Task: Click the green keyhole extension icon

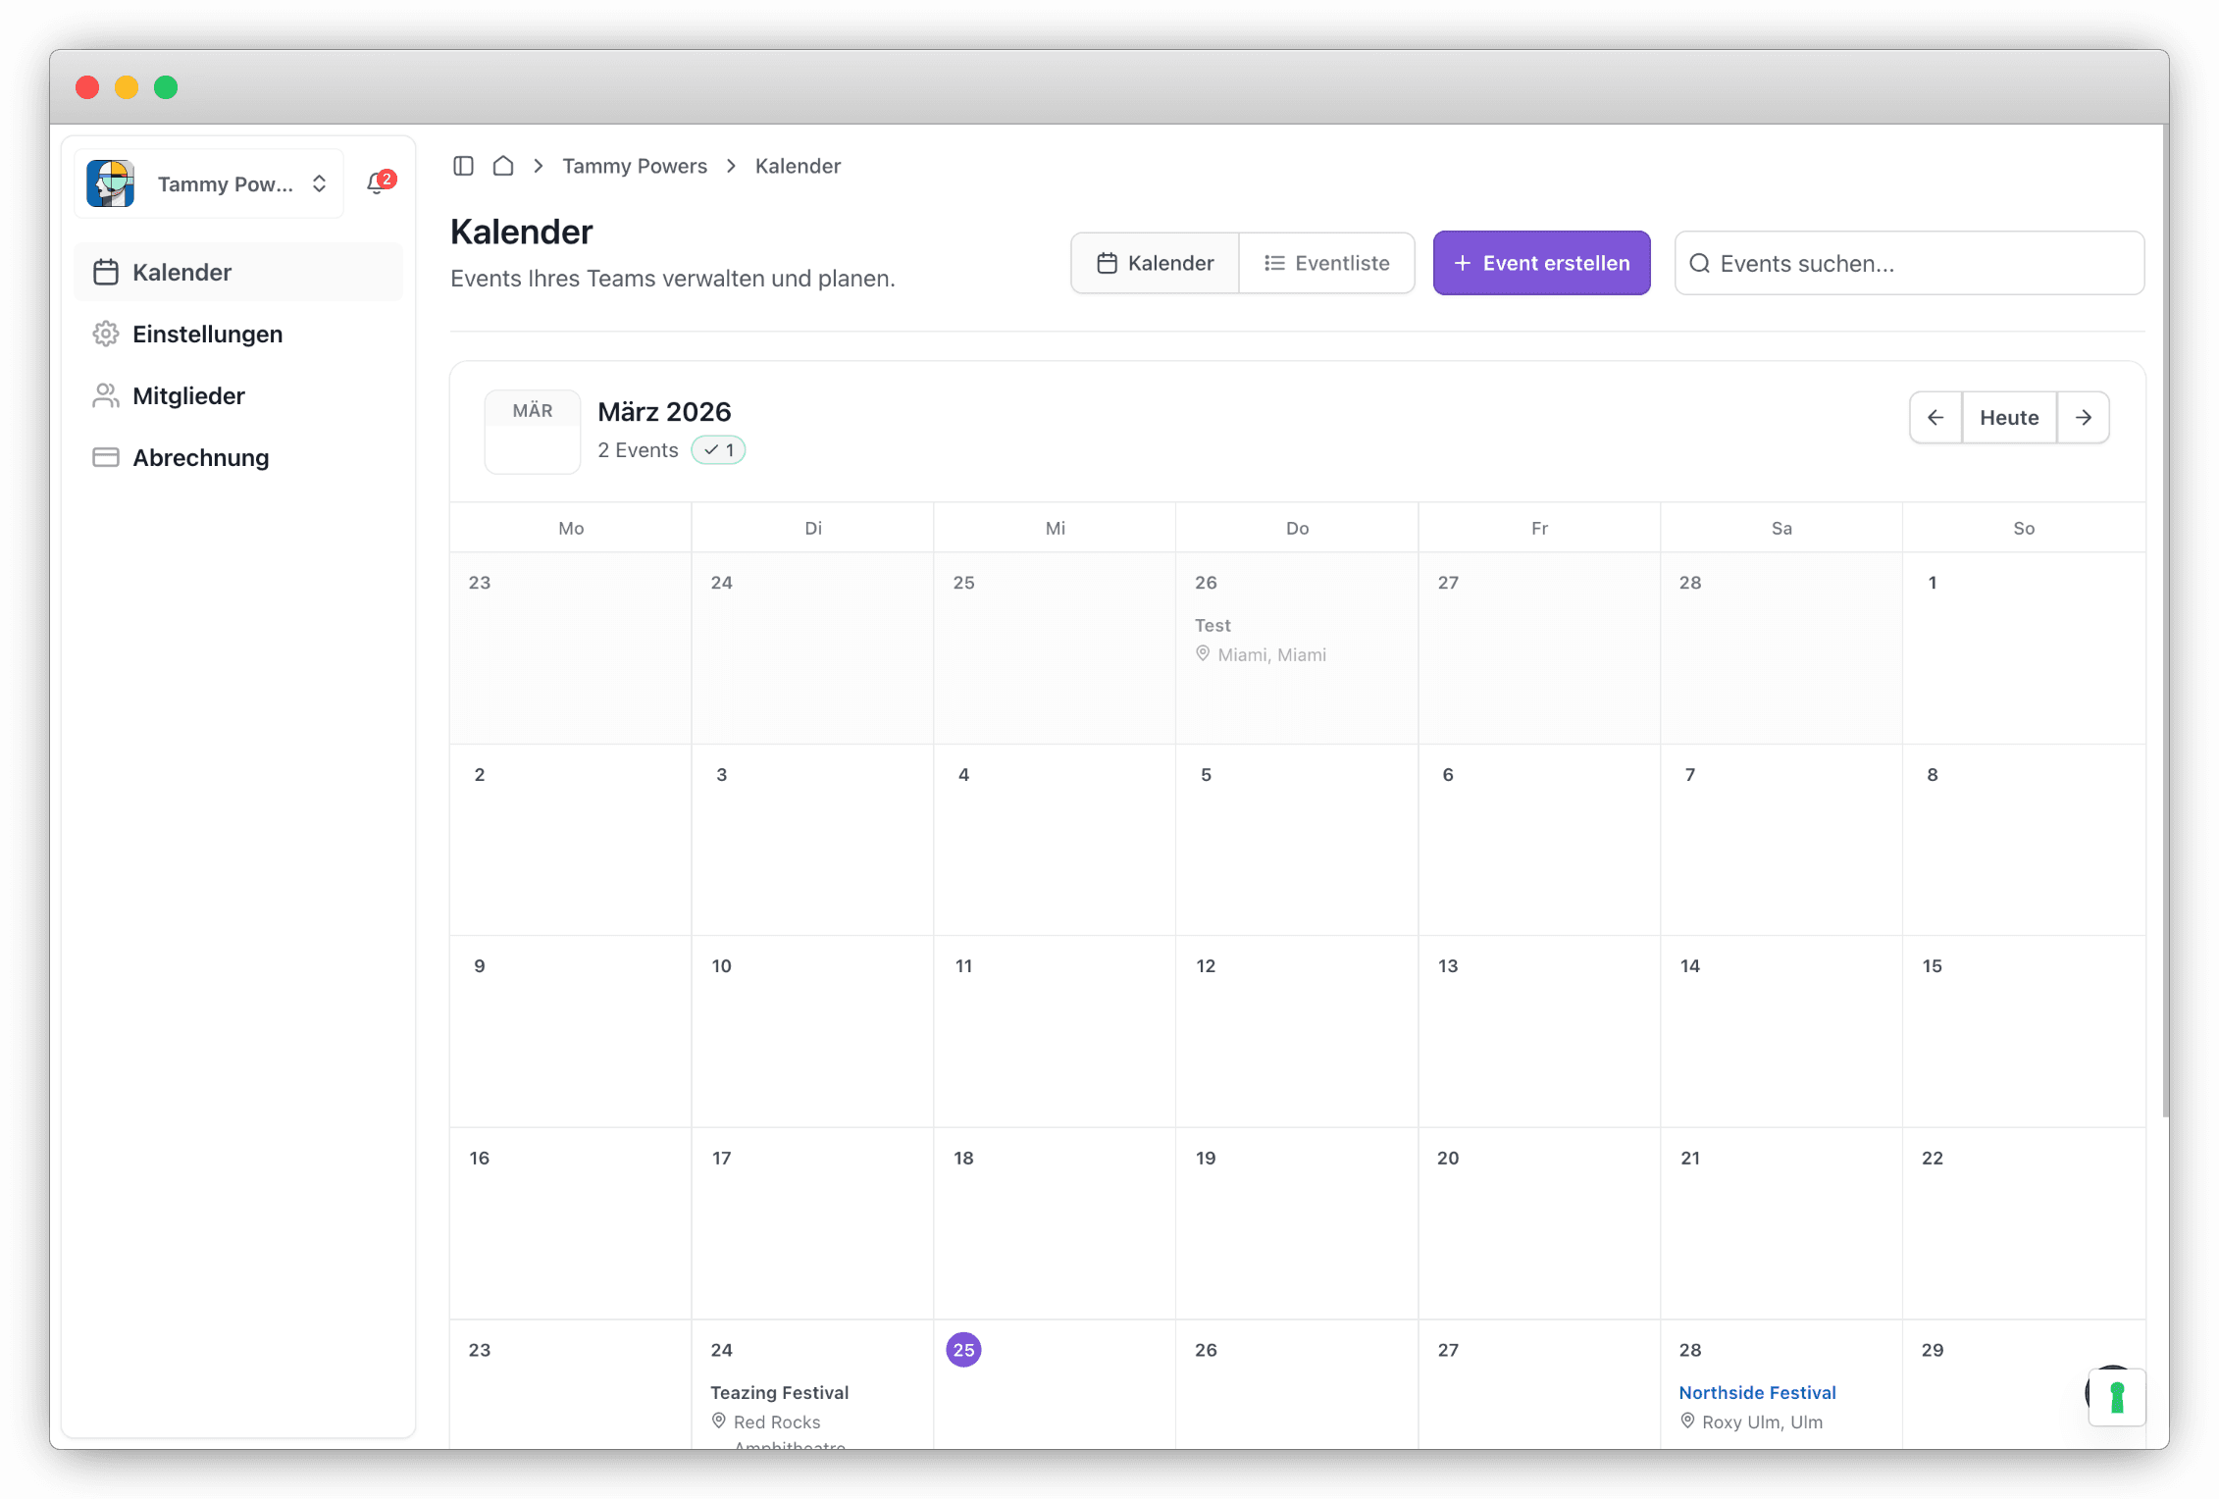Action: pos(2116,1397)
